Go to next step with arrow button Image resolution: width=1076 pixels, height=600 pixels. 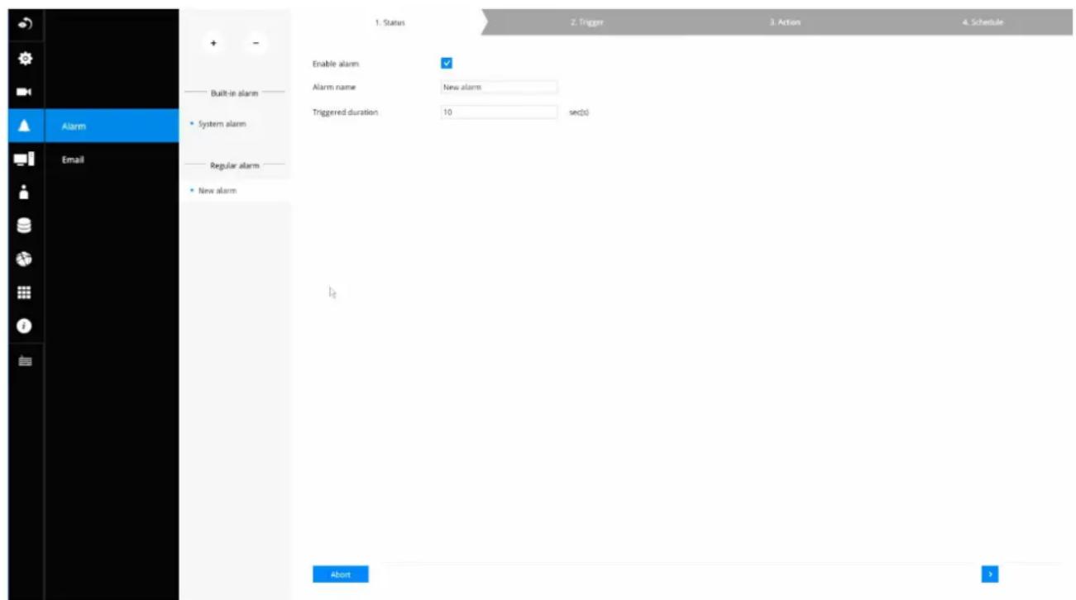coord(990,574)
